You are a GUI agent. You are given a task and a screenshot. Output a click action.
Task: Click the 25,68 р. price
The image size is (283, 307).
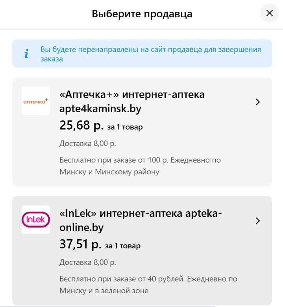click(x=81, y=126)
